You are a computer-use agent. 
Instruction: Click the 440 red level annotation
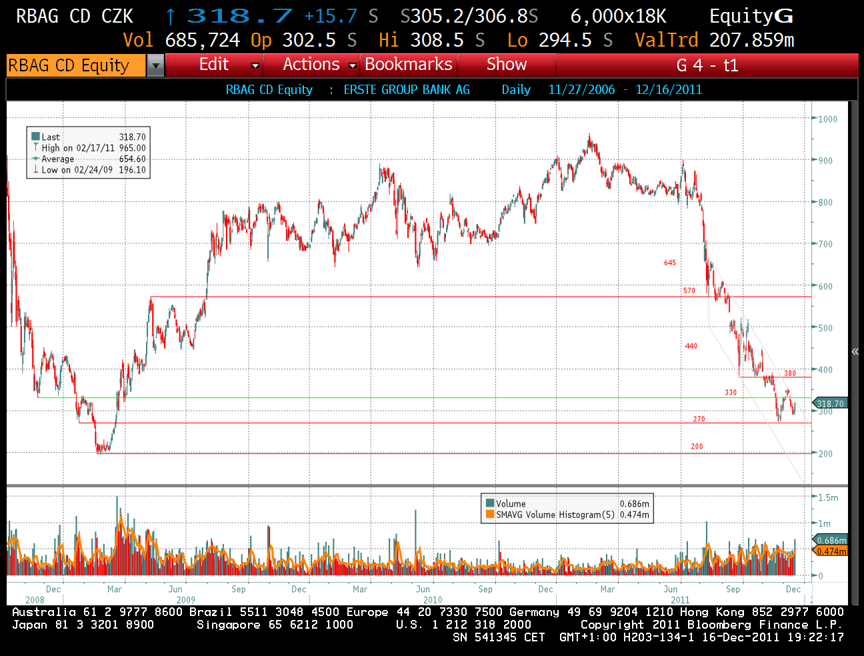click(x=691, y=346)
